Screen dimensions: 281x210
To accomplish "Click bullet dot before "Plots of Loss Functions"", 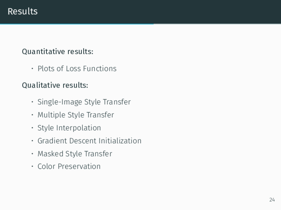I will [32, 68].
